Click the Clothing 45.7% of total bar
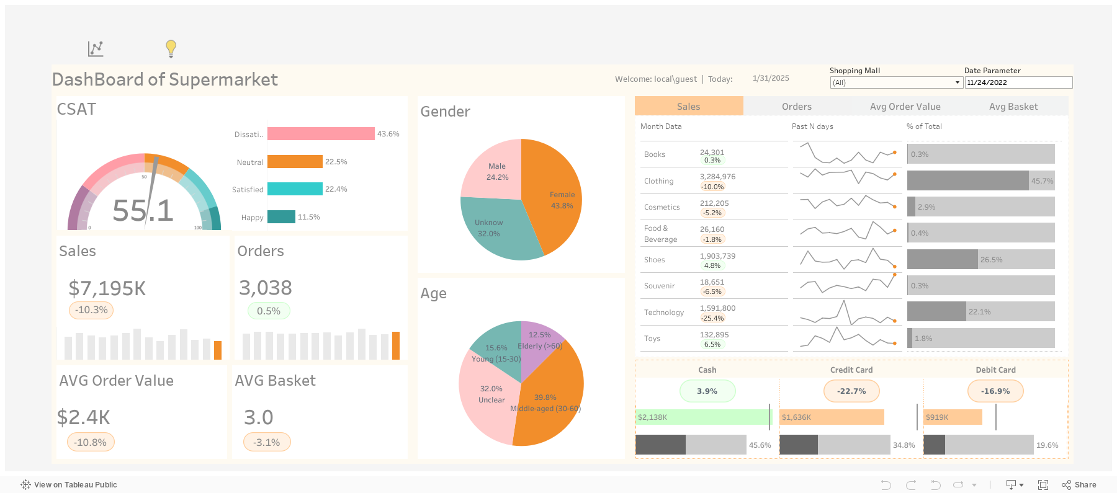This screenshot has height=493, width=1117. (968, 180)
